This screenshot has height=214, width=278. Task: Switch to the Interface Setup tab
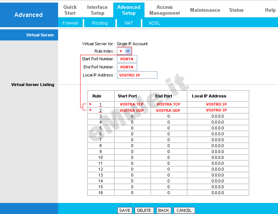coord(97,10)
